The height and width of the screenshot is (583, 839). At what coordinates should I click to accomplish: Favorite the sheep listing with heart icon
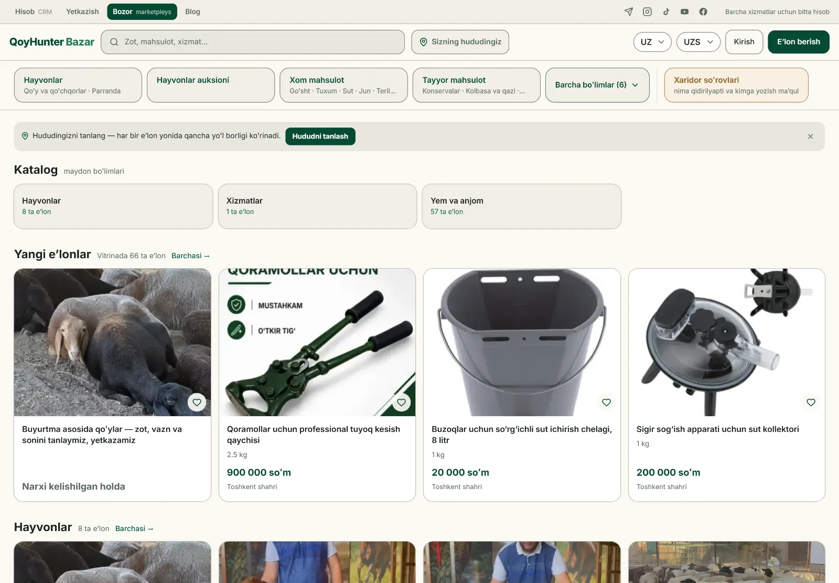(197, 402)
